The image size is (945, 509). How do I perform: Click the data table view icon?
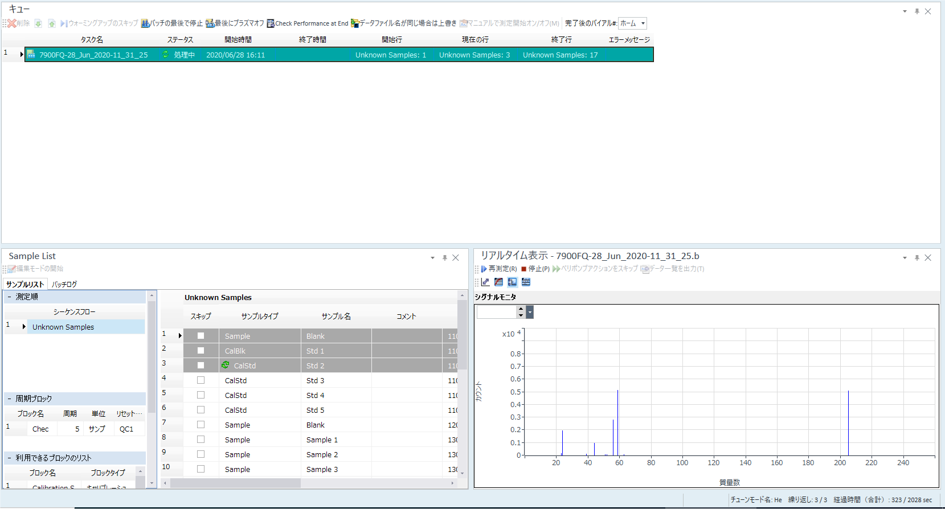[526, 282]
